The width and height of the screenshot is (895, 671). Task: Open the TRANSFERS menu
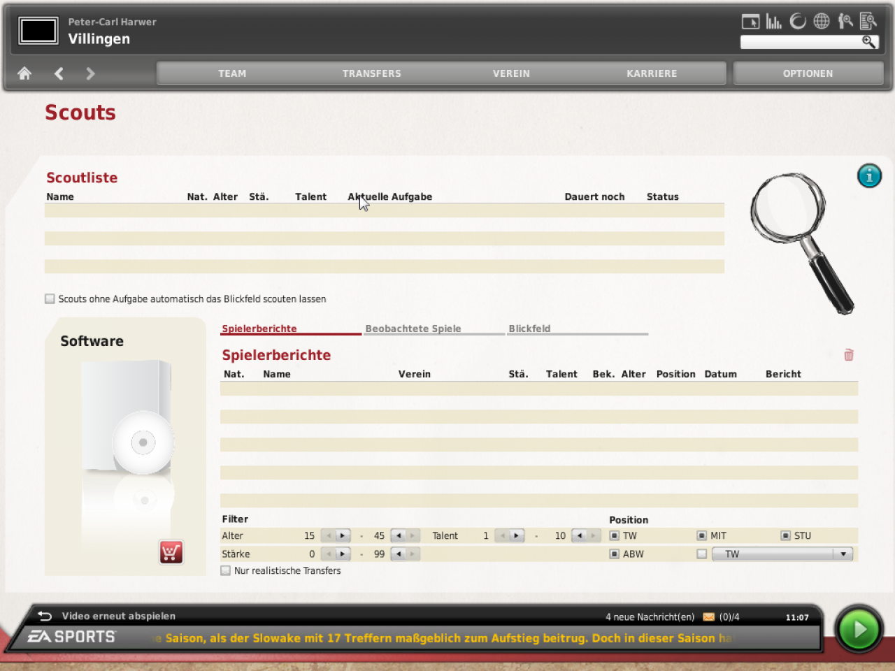tap(372, 73)
